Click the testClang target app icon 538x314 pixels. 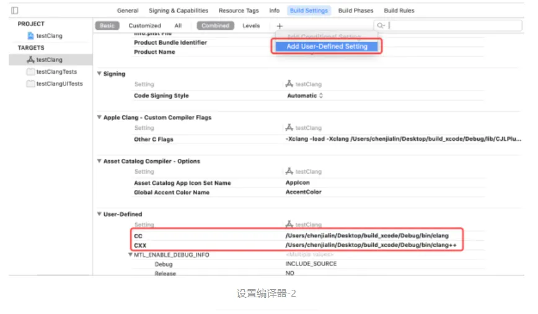pyautogui.click(x=30, y=60)
